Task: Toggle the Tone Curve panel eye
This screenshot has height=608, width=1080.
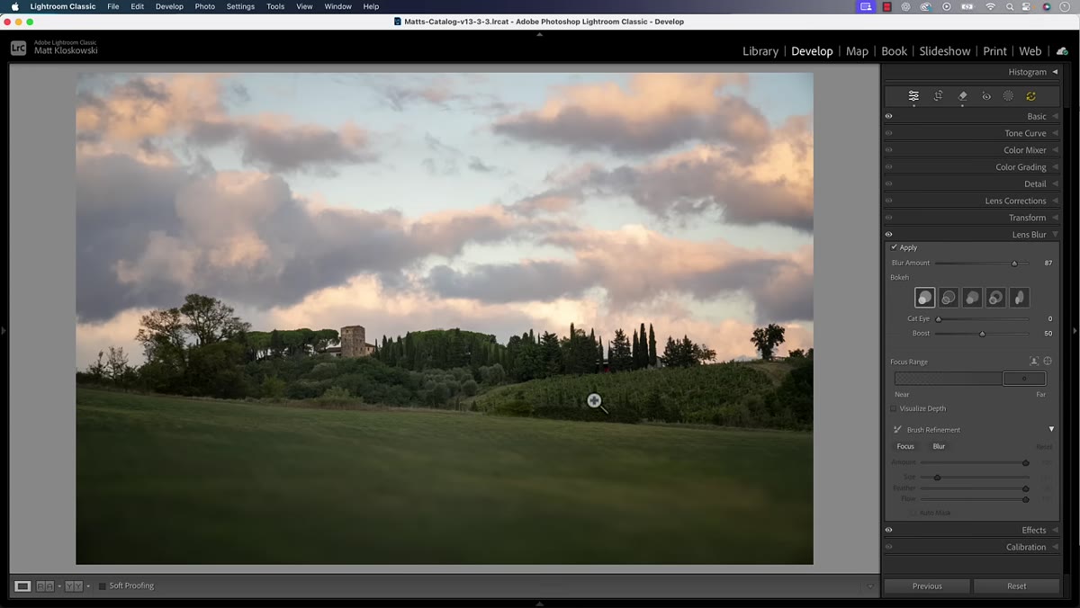Action: click(x=888, y=133)
